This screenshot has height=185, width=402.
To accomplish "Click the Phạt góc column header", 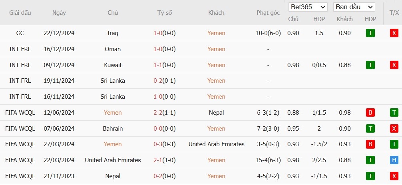I will [268, 12].
